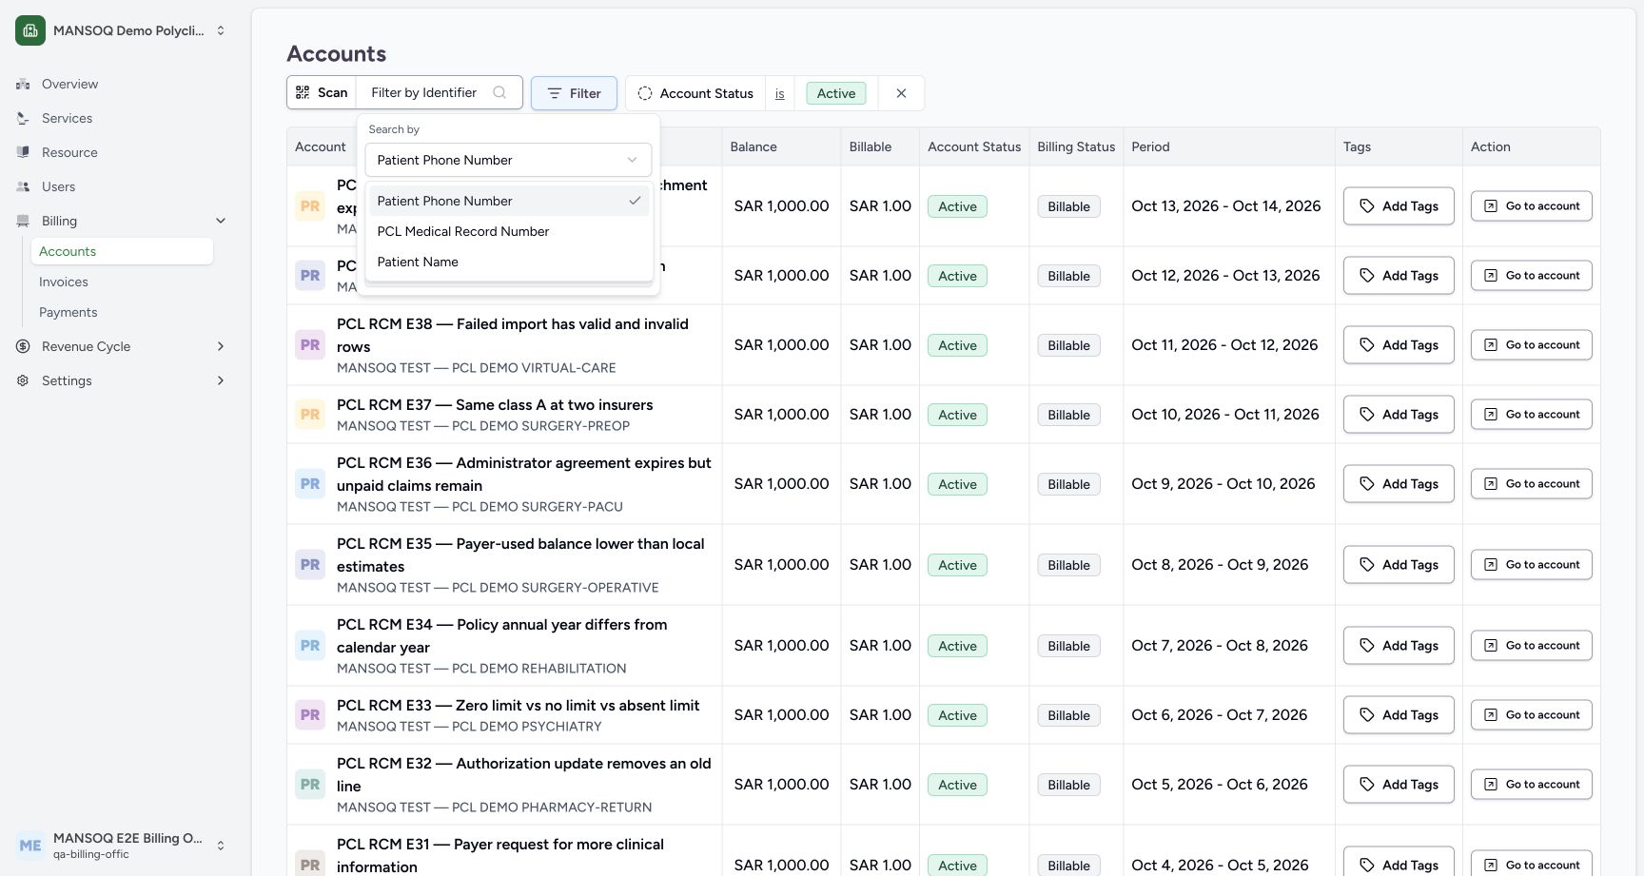Go to account for PCL RCM E37

1532,414
